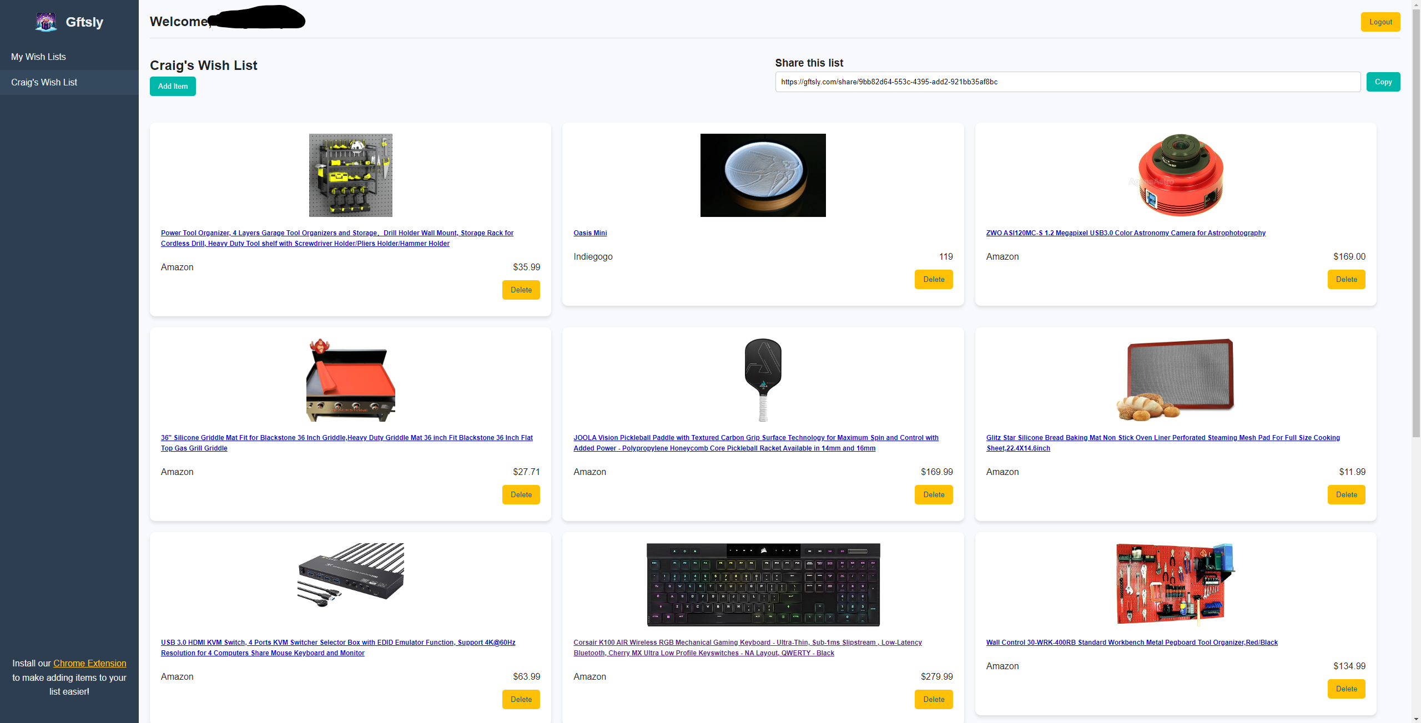1421x723 pixels.
Task: Delete the Oasis Mini item
Action: pos(934,279)
